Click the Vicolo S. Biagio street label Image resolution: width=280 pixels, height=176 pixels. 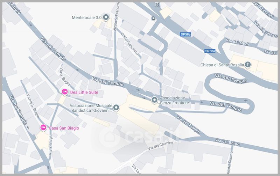33,106
